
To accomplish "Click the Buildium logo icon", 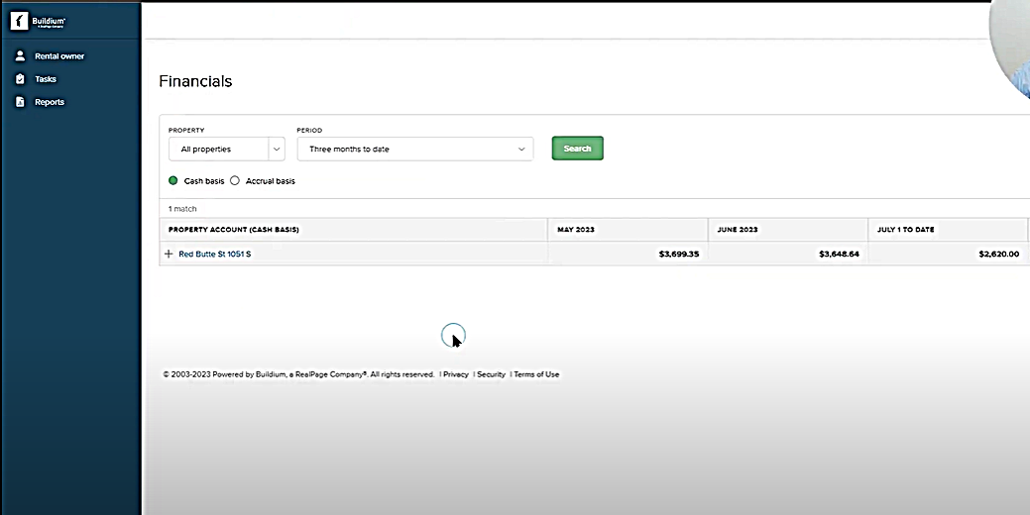I will pyautogui.click(x=19, y=21).
